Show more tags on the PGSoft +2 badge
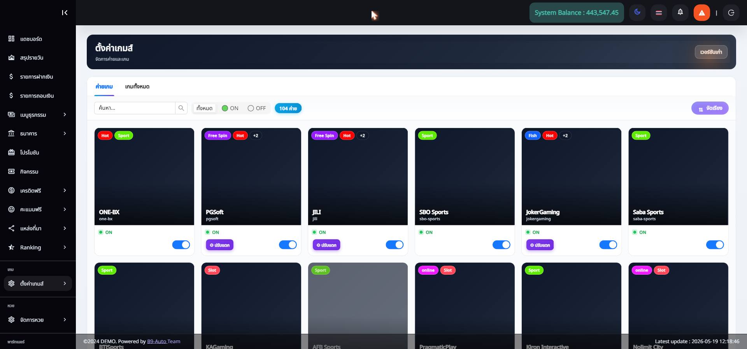Image resolution: width=747 pixels, height=349 pixels. (256, 135)
